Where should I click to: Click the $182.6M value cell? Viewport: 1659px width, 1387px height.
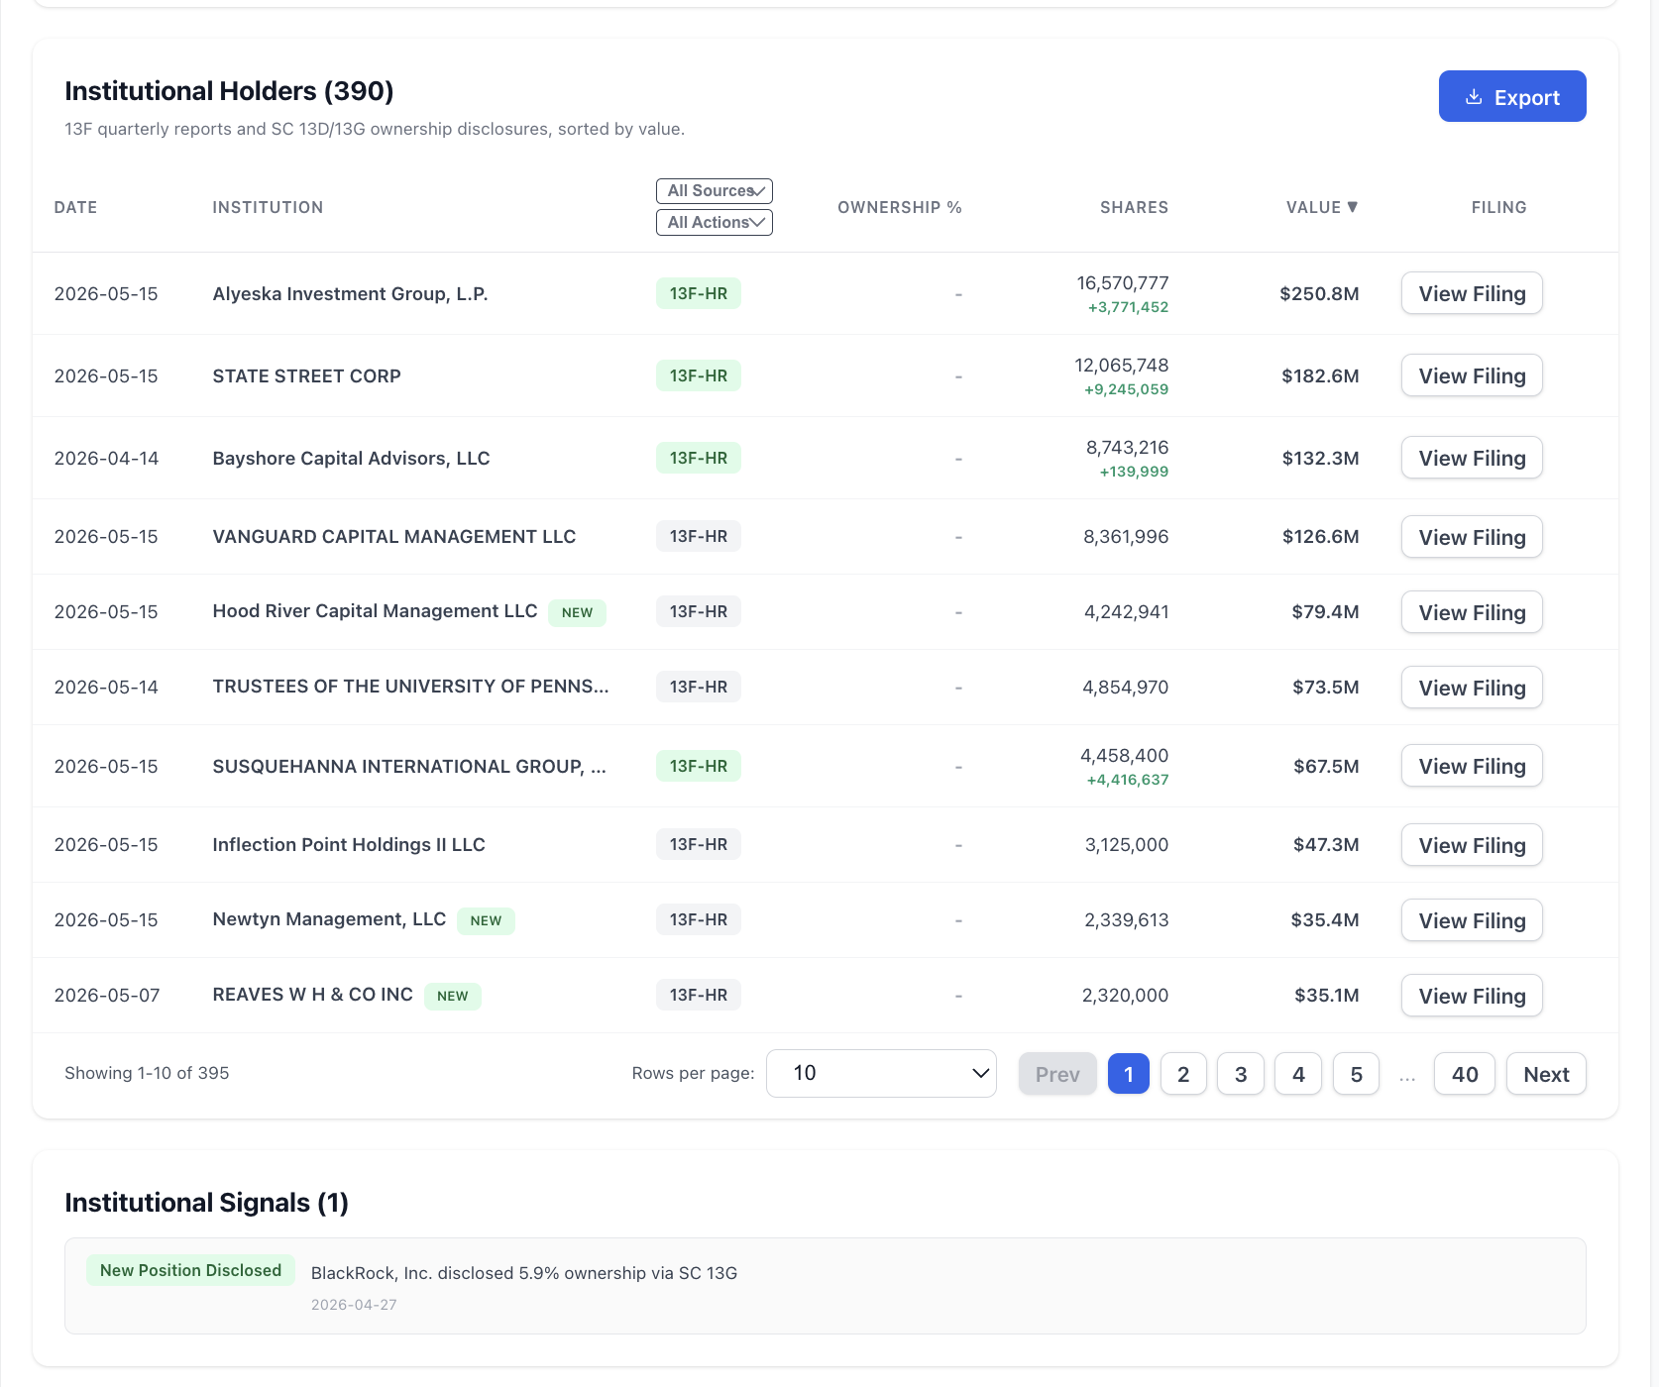tap(1320, 375)
